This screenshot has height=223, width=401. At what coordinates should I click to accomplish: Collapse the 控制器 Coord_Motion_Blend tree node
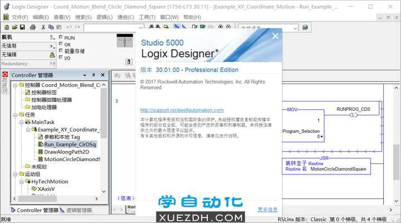(15, 85)
